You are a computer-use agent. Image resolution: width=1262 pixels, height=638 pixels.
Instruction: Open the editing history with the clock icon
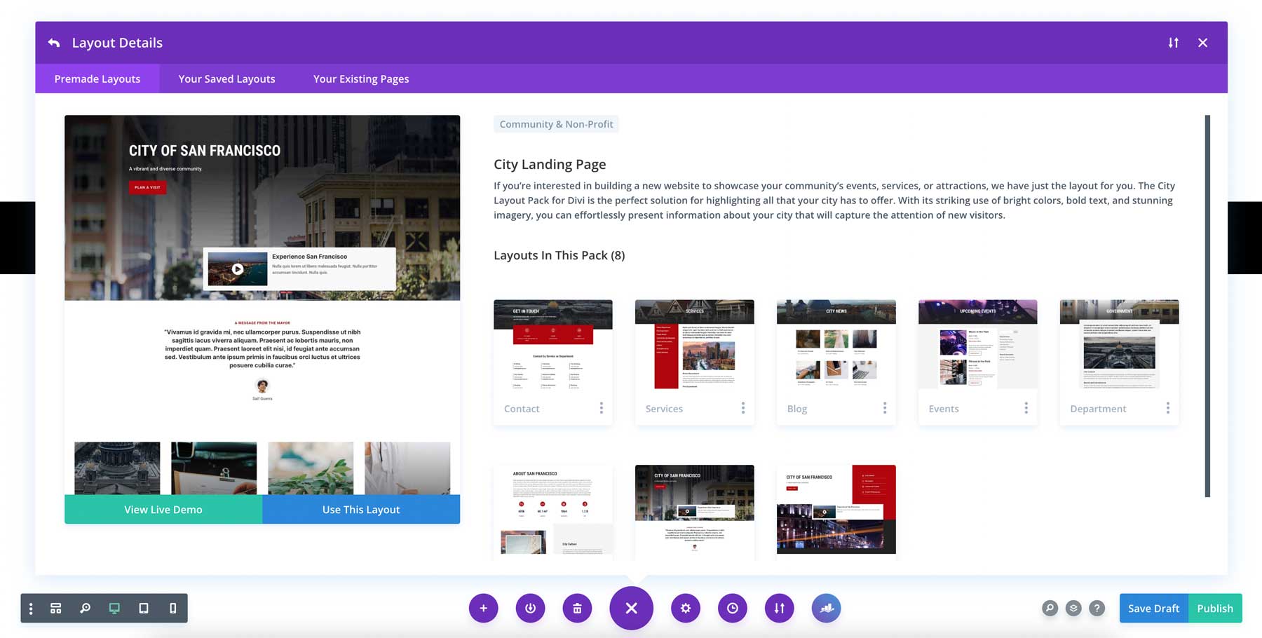coord(733,608)
